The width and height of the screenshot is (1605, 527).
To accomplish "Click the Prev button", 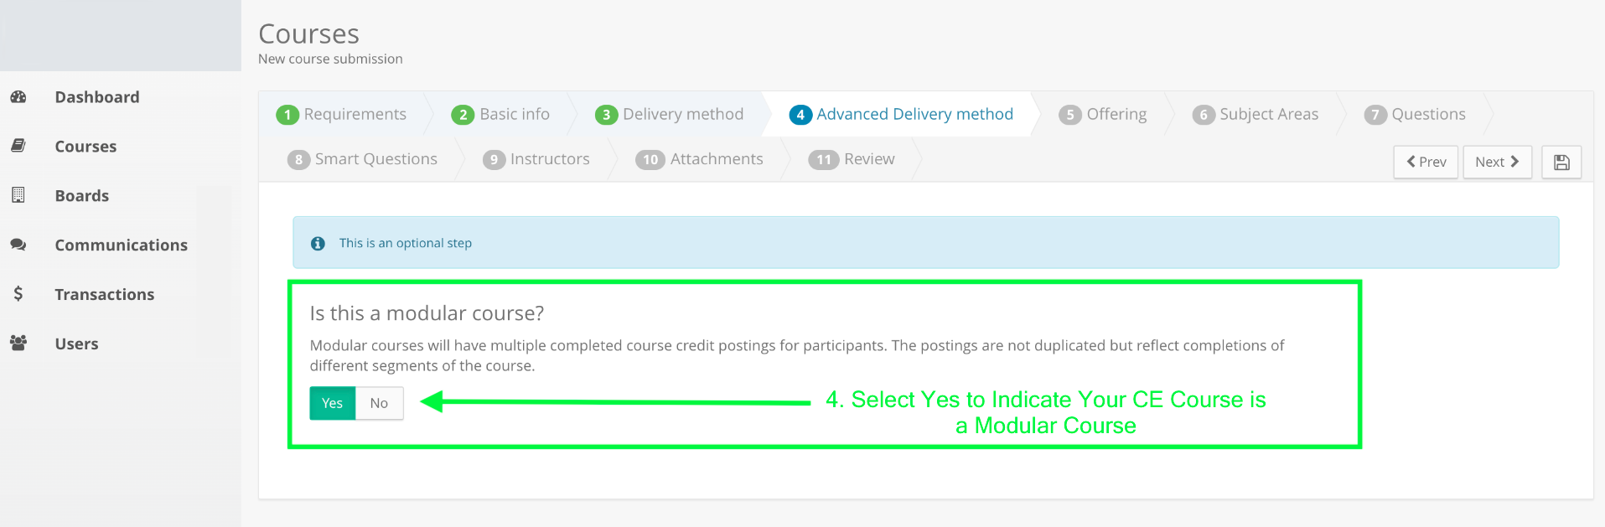I will point(1426,162).
